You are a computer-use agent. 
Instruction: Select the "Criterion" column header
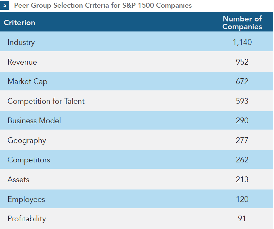point(19,22)
